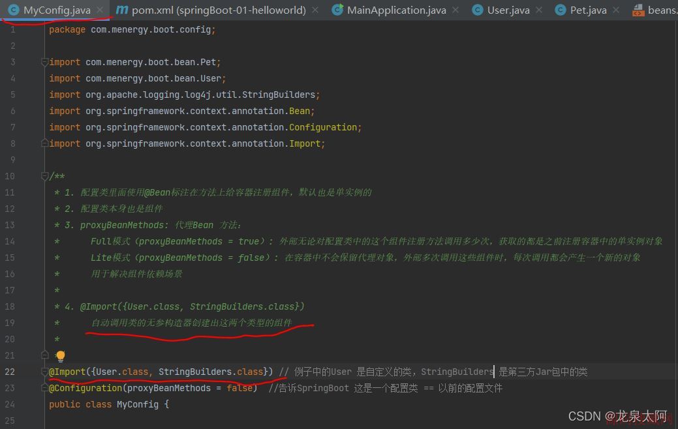
Task: Click the Pet.java class icon
Action: click(560, 10)
